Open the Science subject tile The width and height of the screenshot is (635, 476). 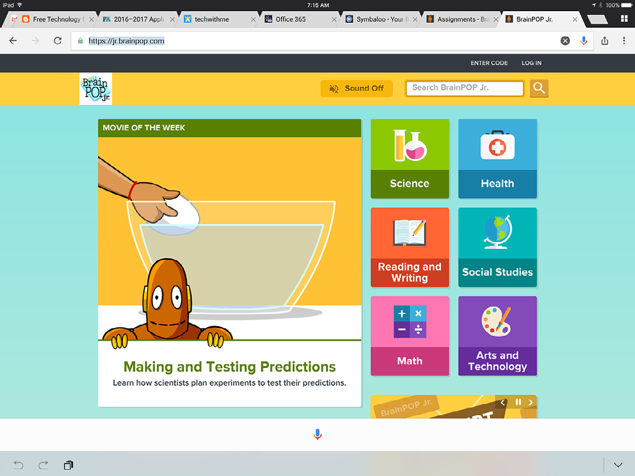pyautogui.click(x=409, y=158)
